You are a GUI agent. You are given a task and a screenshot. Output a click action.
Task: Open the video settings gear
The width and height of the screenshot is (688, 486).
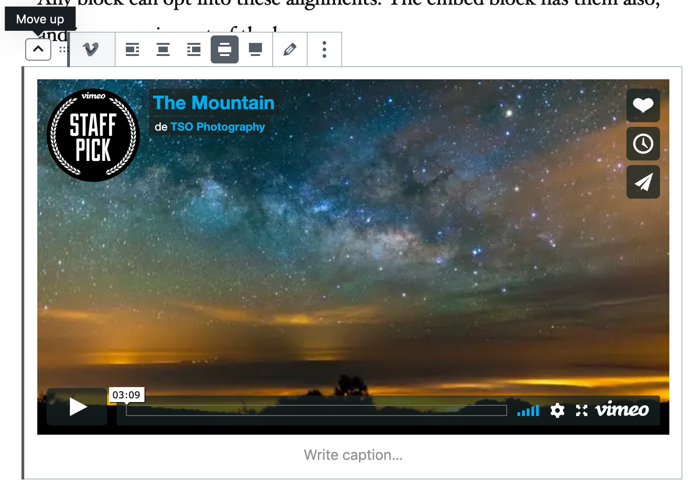[557, 410]
